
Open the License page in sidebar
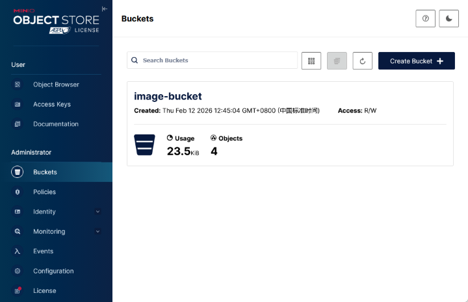point(44,291)
